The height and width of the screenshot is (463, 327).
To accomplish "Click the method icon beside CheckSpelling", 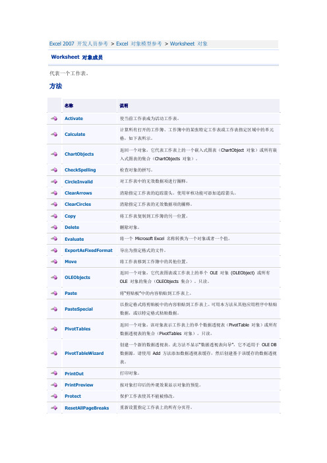I will 54,170.
